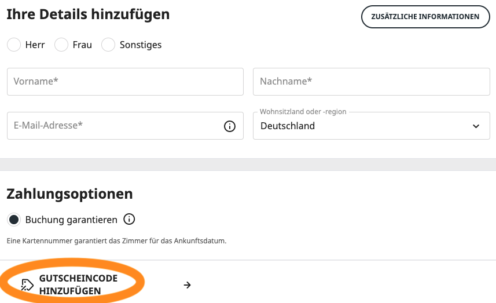The height and width of the screenshot is (303, 496).
Task: Click the Sonstiges label text
Action: [141, 45]
